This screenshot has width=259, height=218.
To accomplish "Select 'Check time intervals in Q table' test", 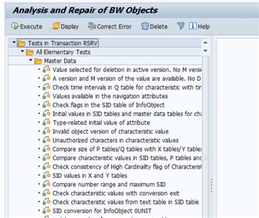I will point(127,87).
